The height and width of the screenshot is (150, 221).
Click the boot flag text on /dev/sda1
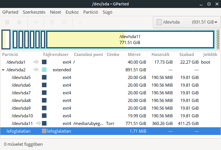coord(206,62)
